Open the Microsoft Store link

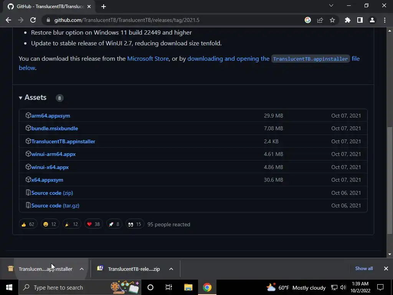148,58
